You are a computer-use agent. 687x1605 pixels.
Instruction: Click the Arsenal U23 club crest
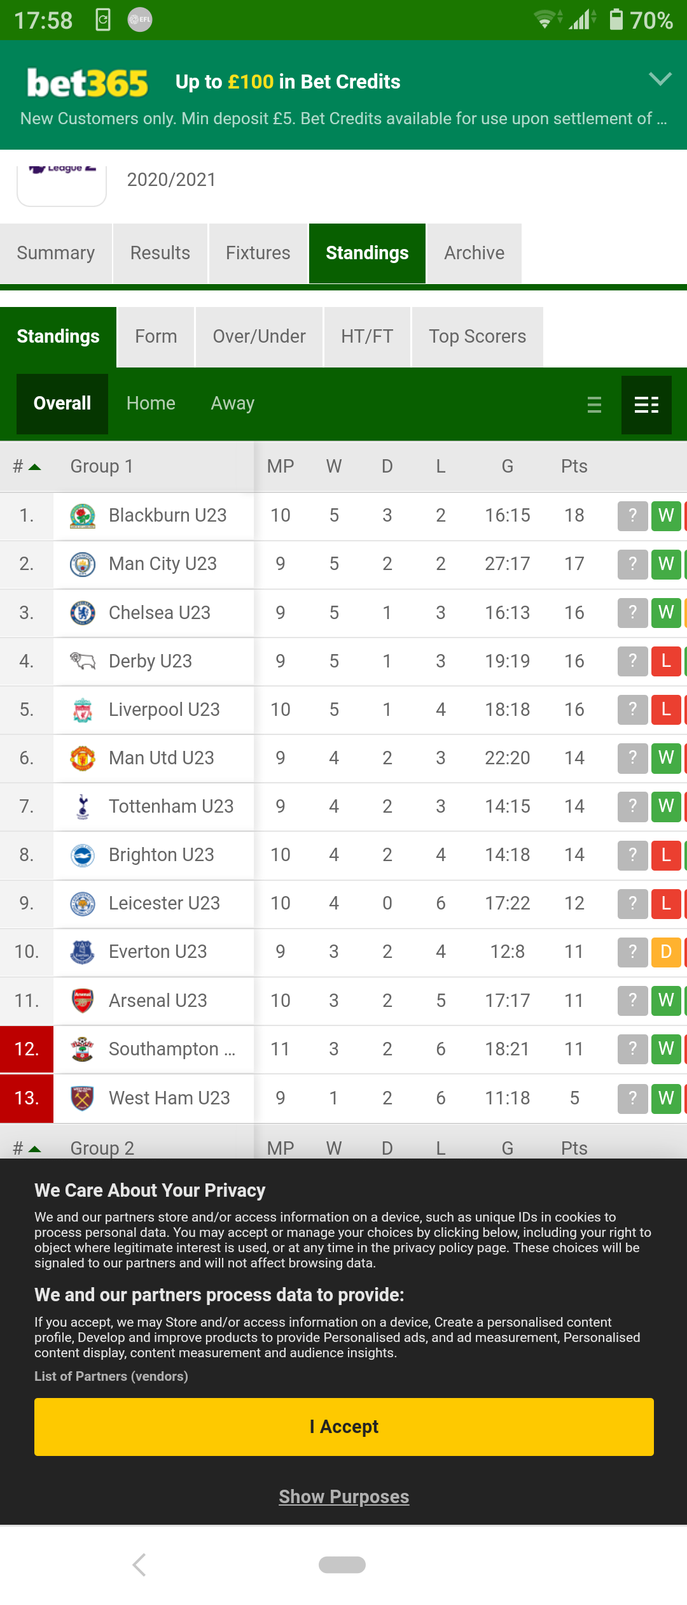coord(83,1001)
